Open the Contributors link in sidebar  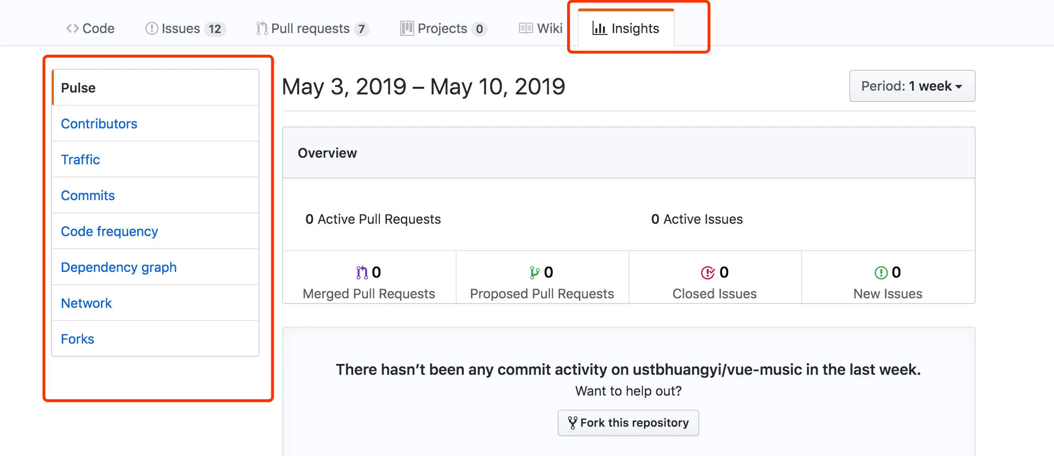pyautogui.click(x=99, y=124)
